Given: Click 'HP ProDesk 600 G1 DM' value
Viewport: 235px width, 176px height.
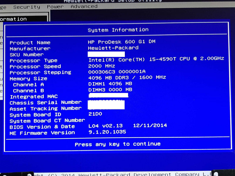Looking at the screenshot, I should click(x=122, y=42).
